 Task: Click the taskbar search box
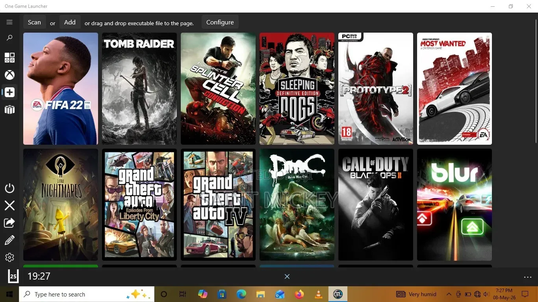(x=86, y=294)
